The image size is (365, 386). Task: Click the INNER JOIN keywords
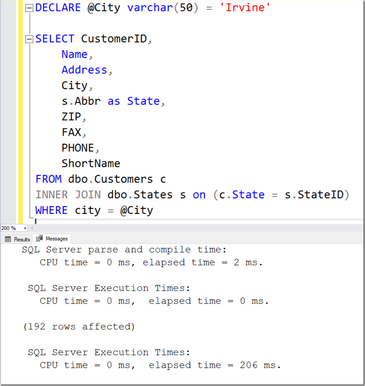point(68,195)
